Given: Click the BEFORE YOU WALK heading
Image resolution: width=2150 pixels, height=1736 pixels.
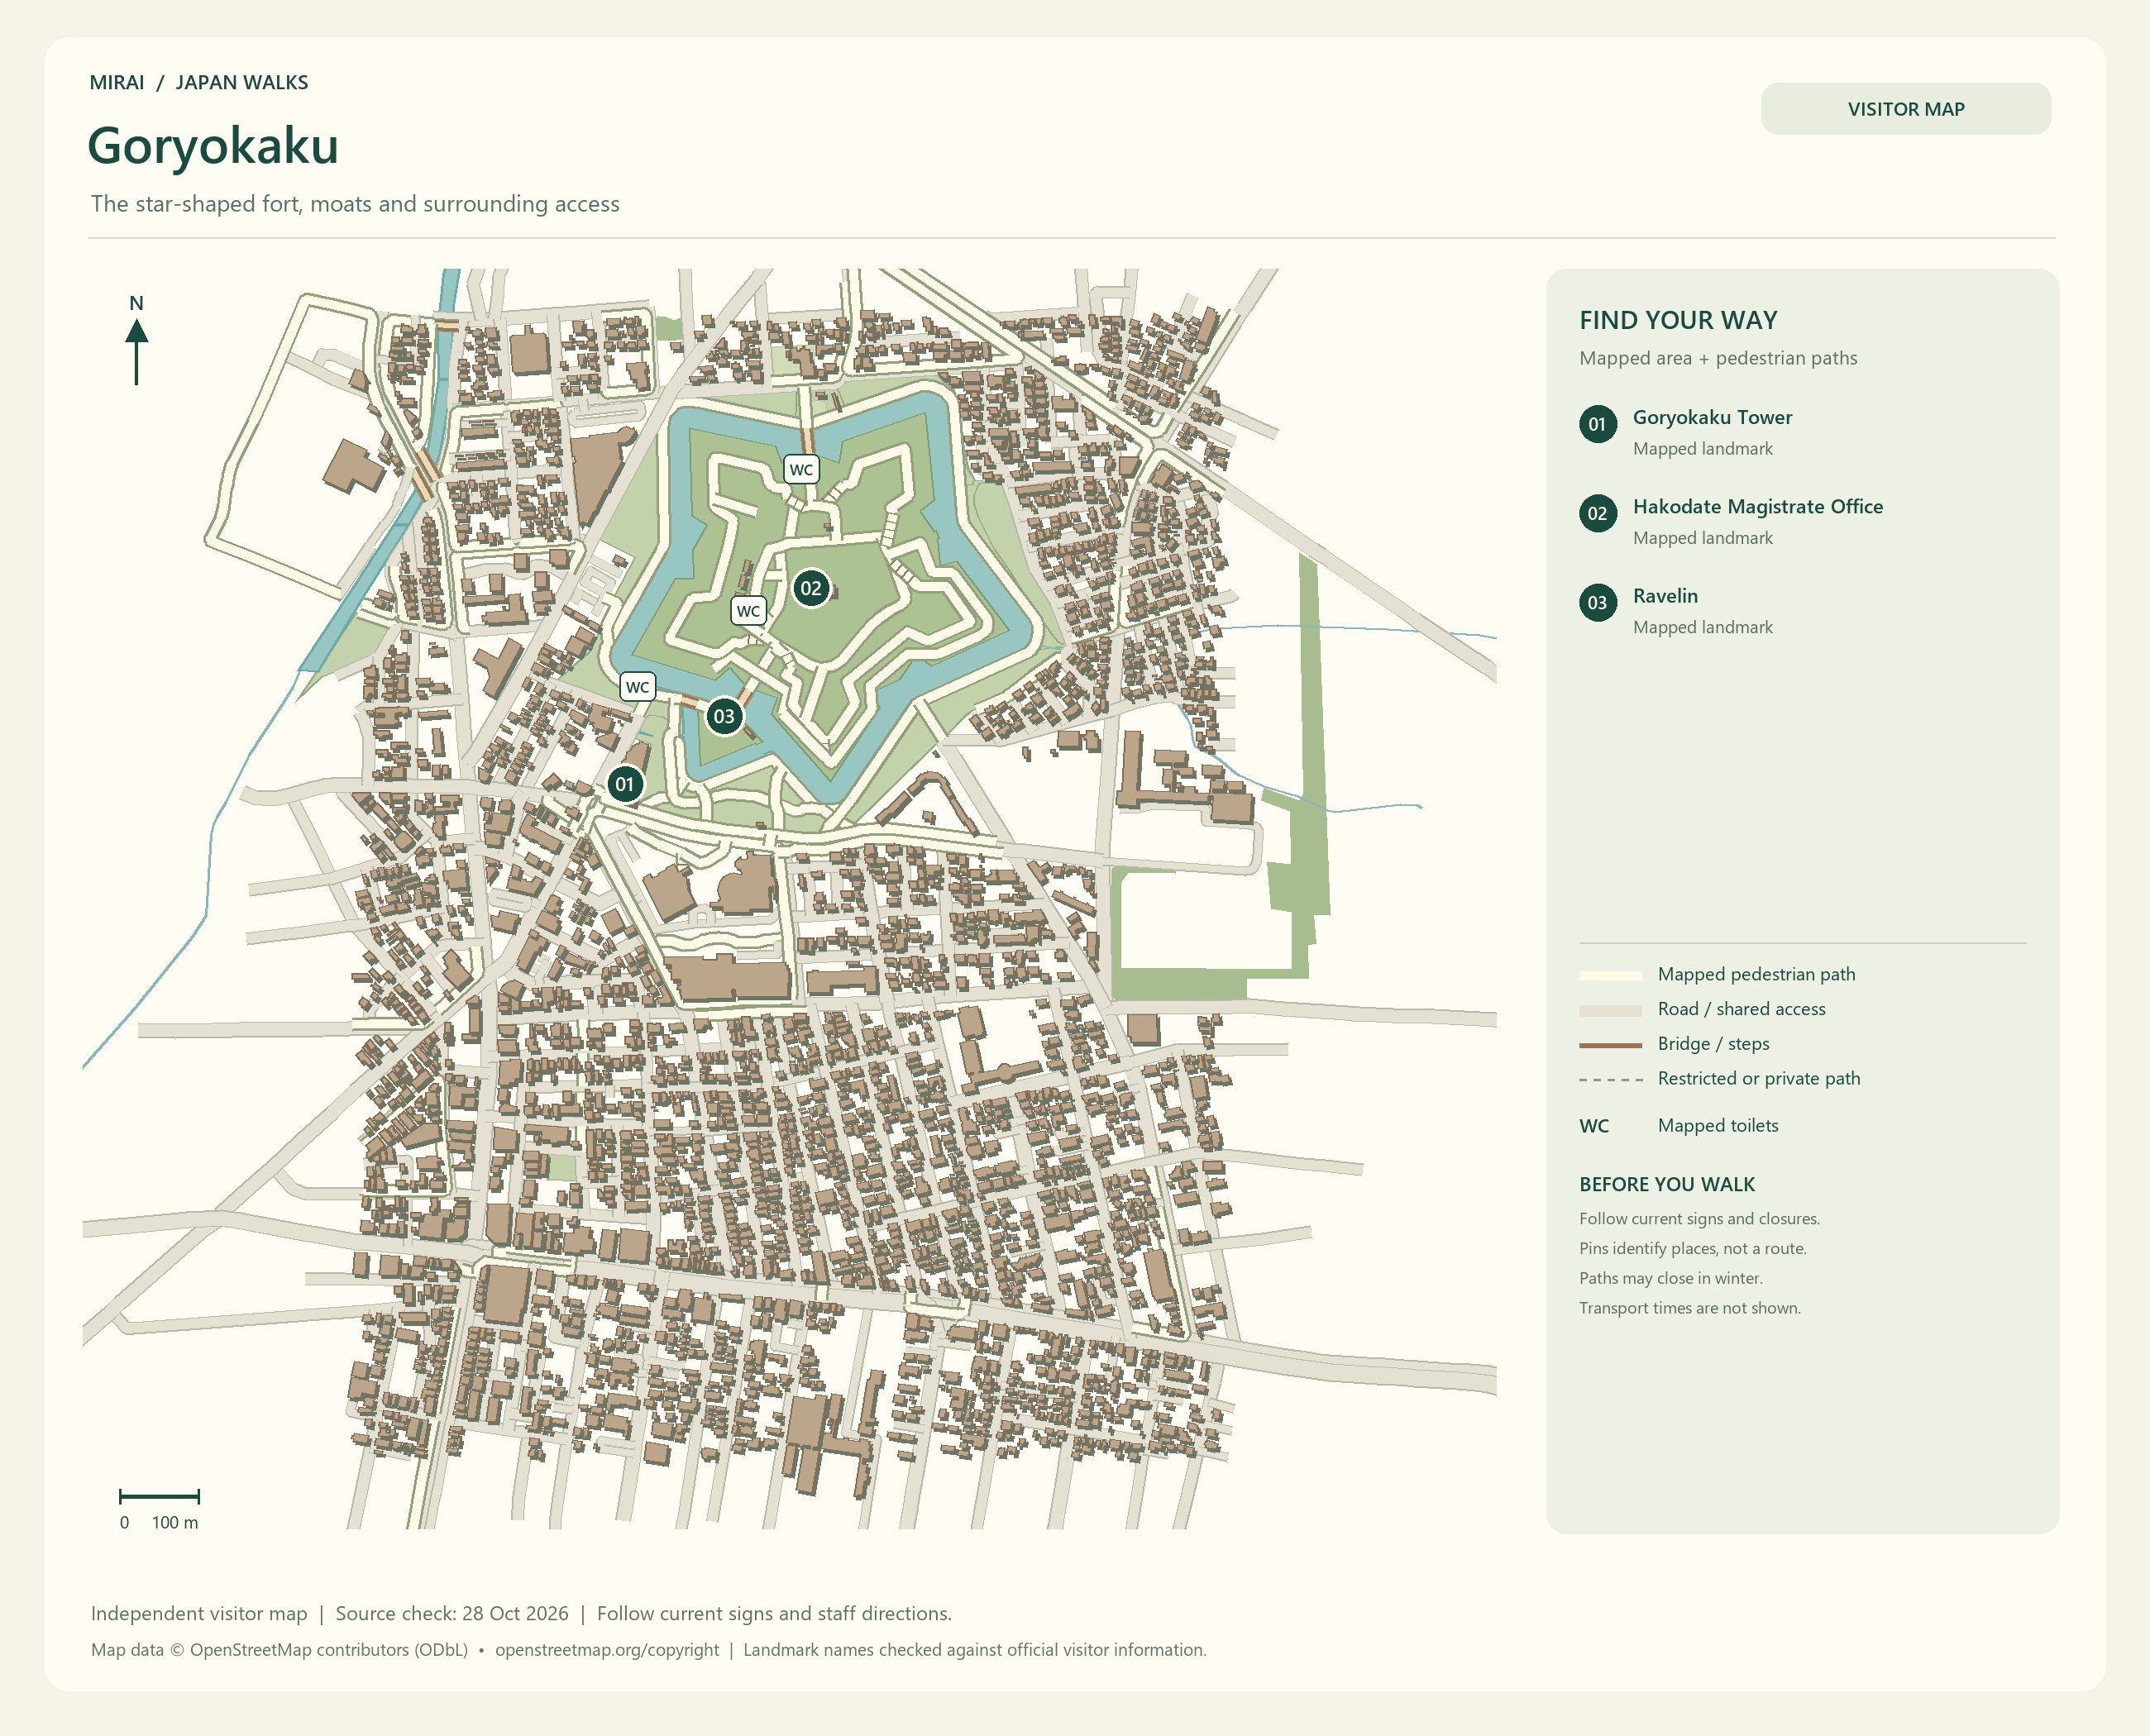Looking at the screenshot, I should (x=1667, y=1185).
